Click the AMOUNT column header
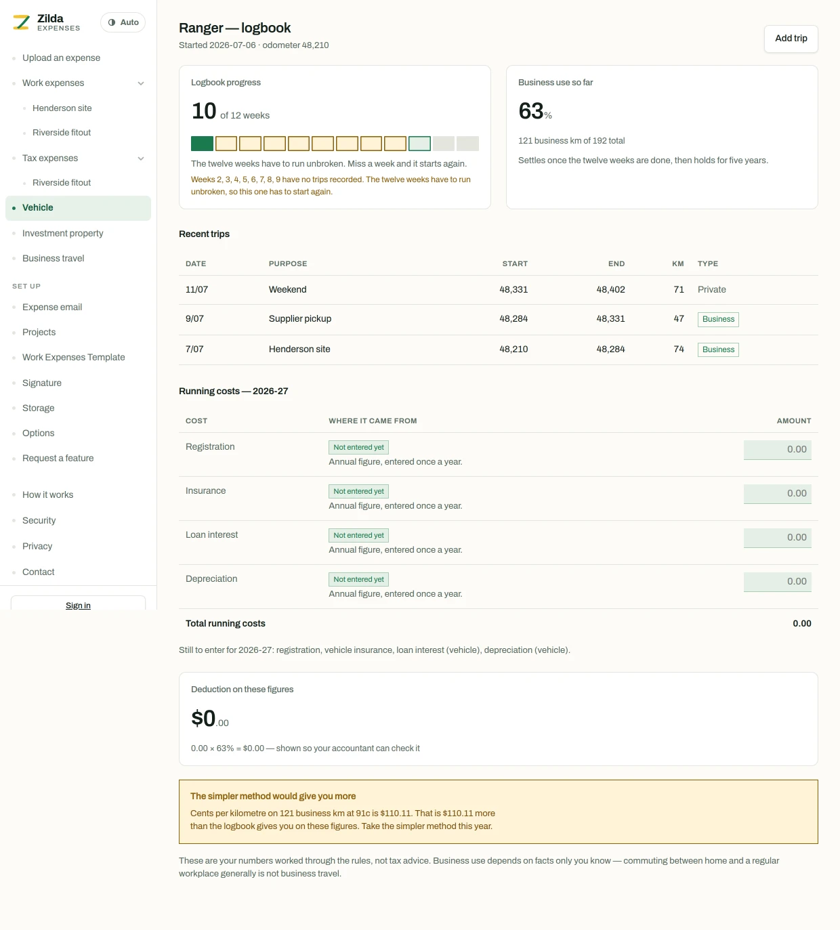 (794, 421)
